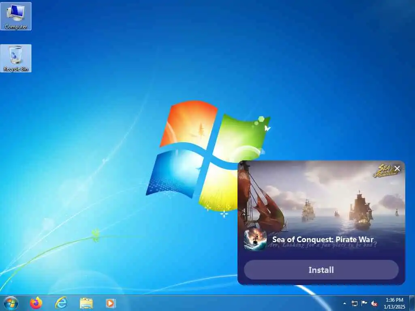Launch Firefox from the taskbar
The image size is (415, 311).
[36, 303]
